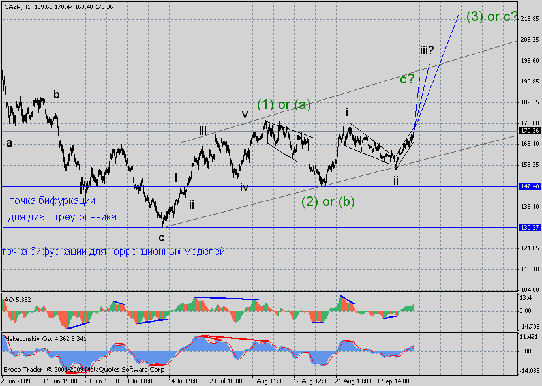Click the "1 Sep 14:00" time label

394,381
